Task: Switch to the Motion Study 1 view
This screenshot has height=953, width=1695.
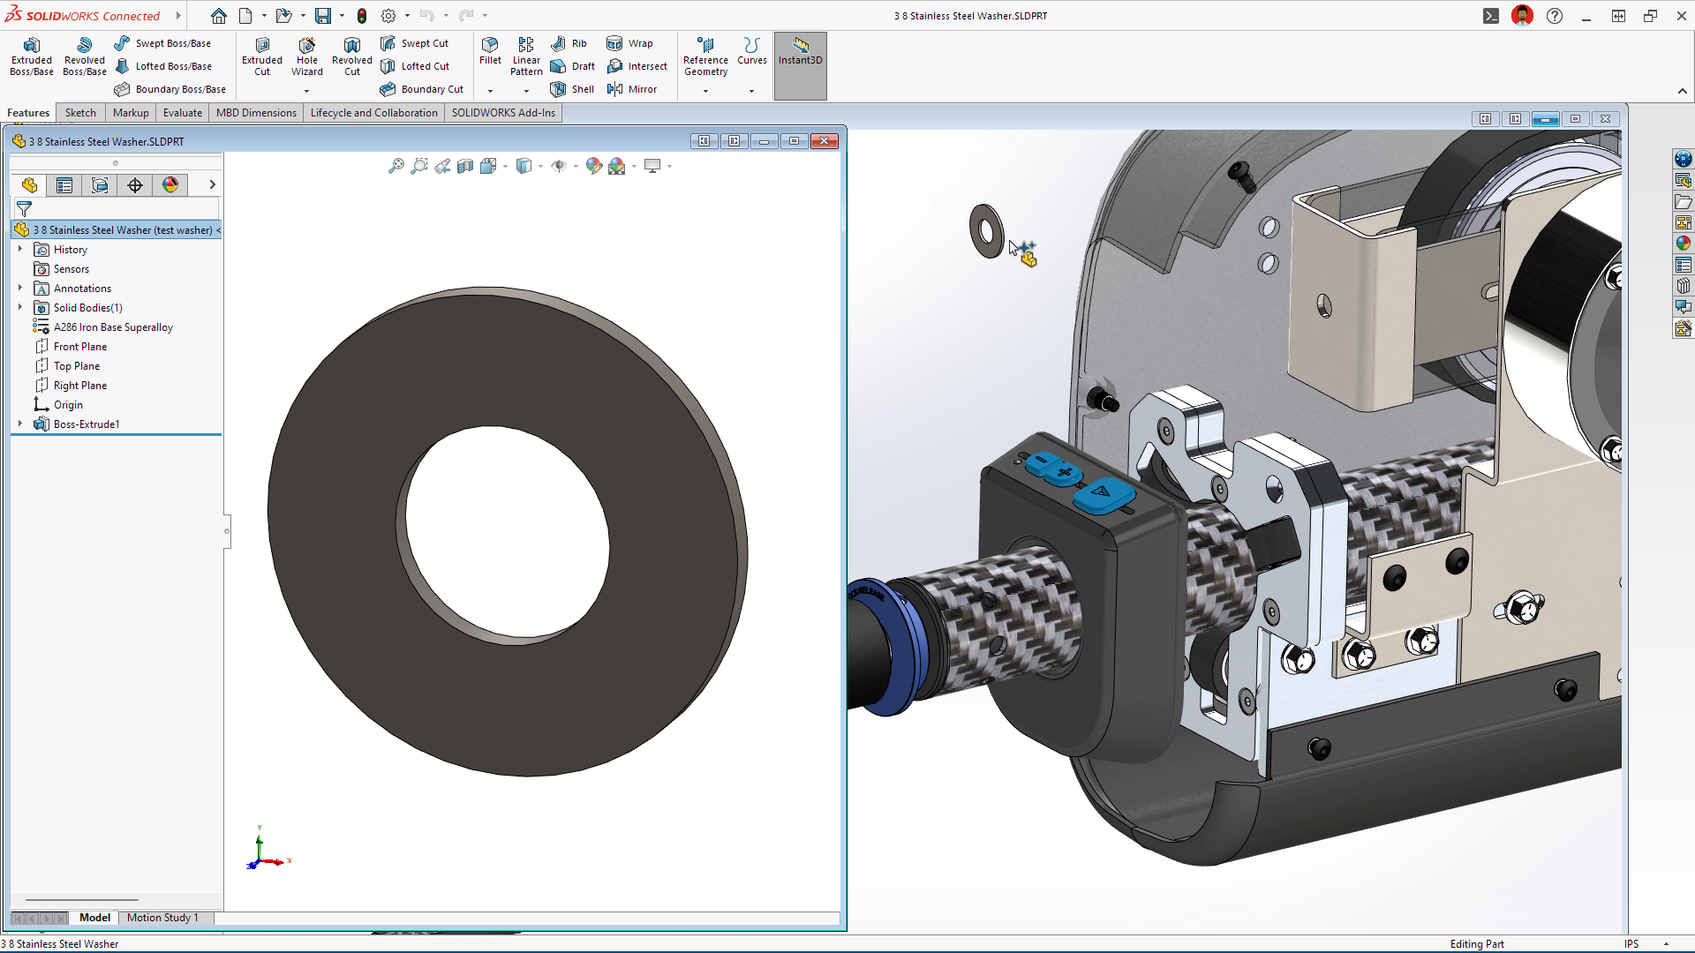Action: [162, 918]
